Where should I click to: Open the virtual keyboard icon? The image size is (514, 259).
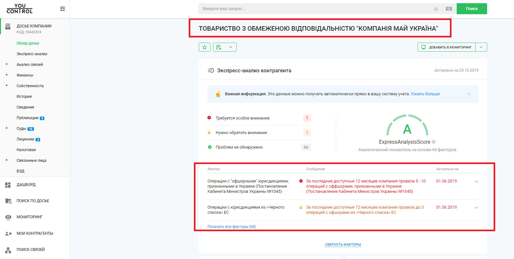(x=449, y=9)
